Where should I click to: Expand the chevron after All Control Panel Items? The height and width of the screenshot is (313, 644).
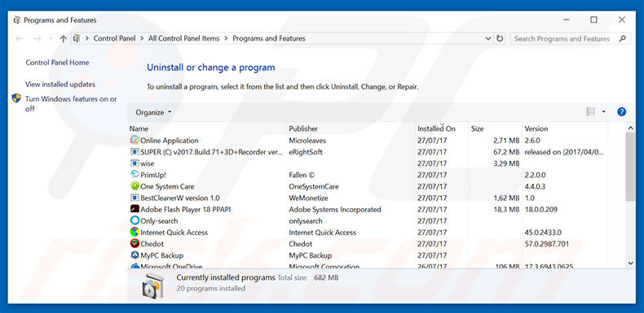click(x=226, y=38)
